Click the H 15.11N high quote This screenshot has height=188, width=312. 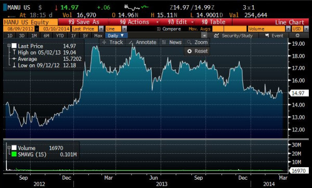164,15
